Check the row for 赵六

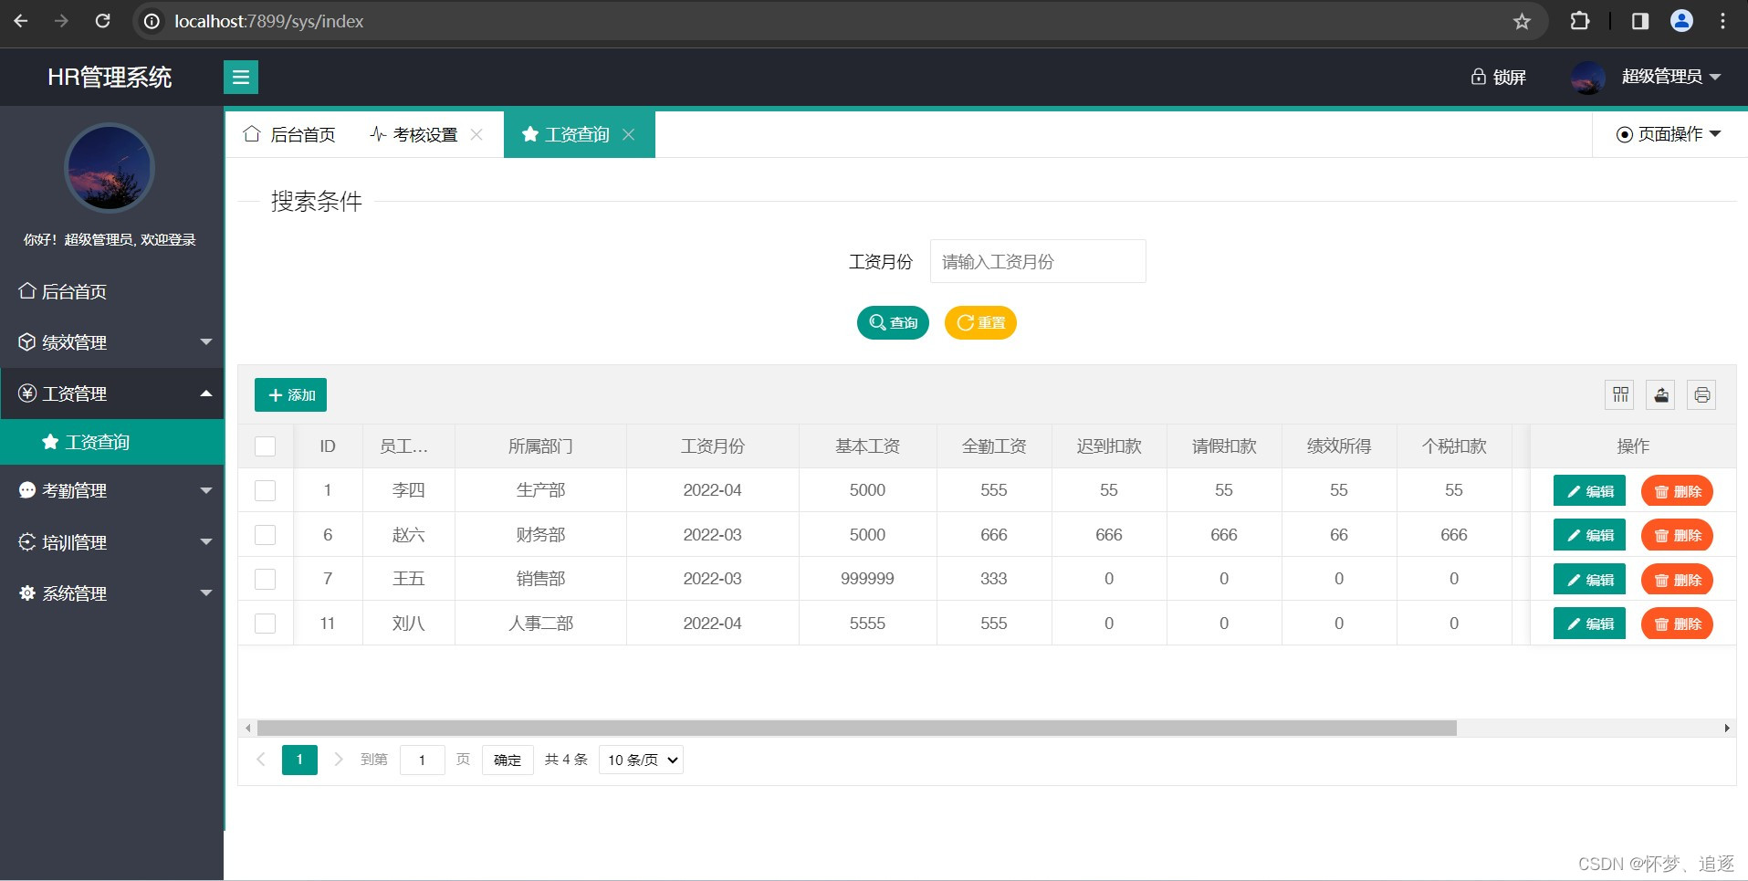[265, 535]
